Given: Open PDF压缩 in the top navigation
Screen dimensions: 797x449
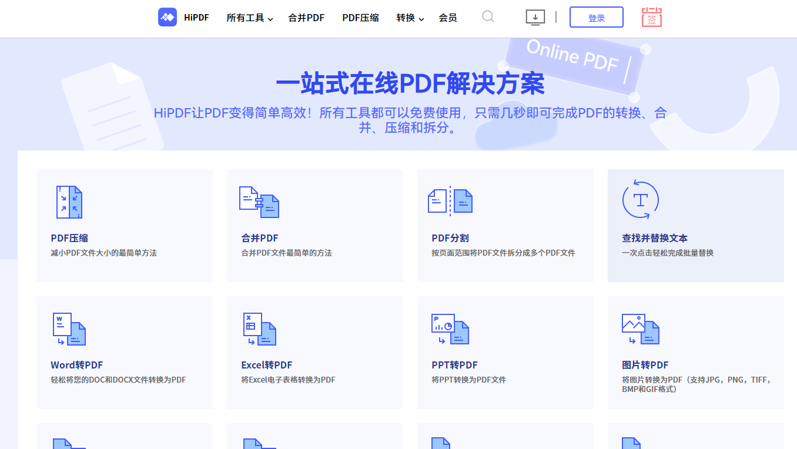Looking at the screenshot, I should pyautogui.click(x=360, y=18).
